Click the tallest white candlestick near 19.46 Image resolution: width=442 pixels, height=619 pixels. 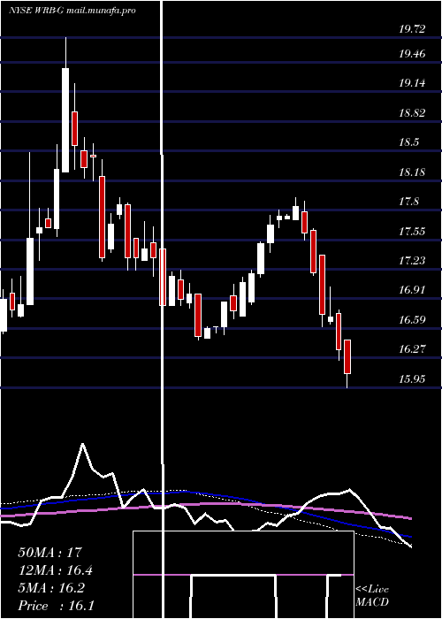coord(65,120)
